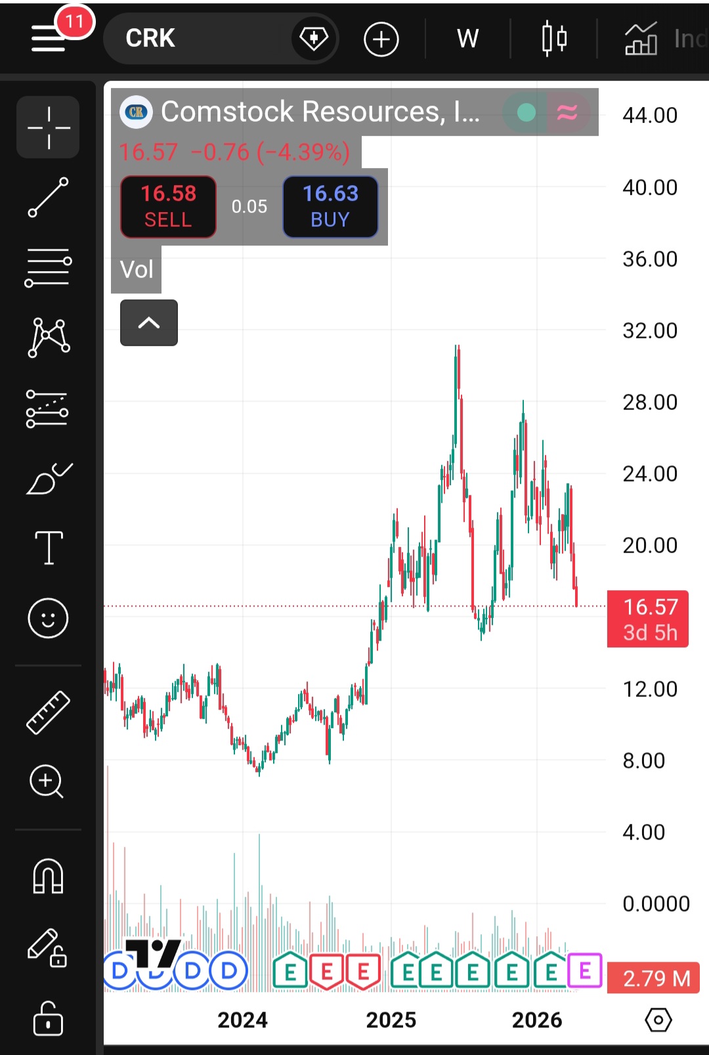Select the ruler measure tool
Image resolution: width=709 pixels, height=1055 pixels.
click(48, 712)
